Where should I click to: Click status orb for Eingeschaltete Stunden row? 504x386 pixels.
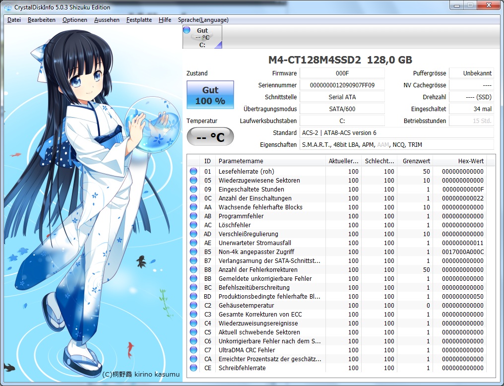[x=193, y=190]
